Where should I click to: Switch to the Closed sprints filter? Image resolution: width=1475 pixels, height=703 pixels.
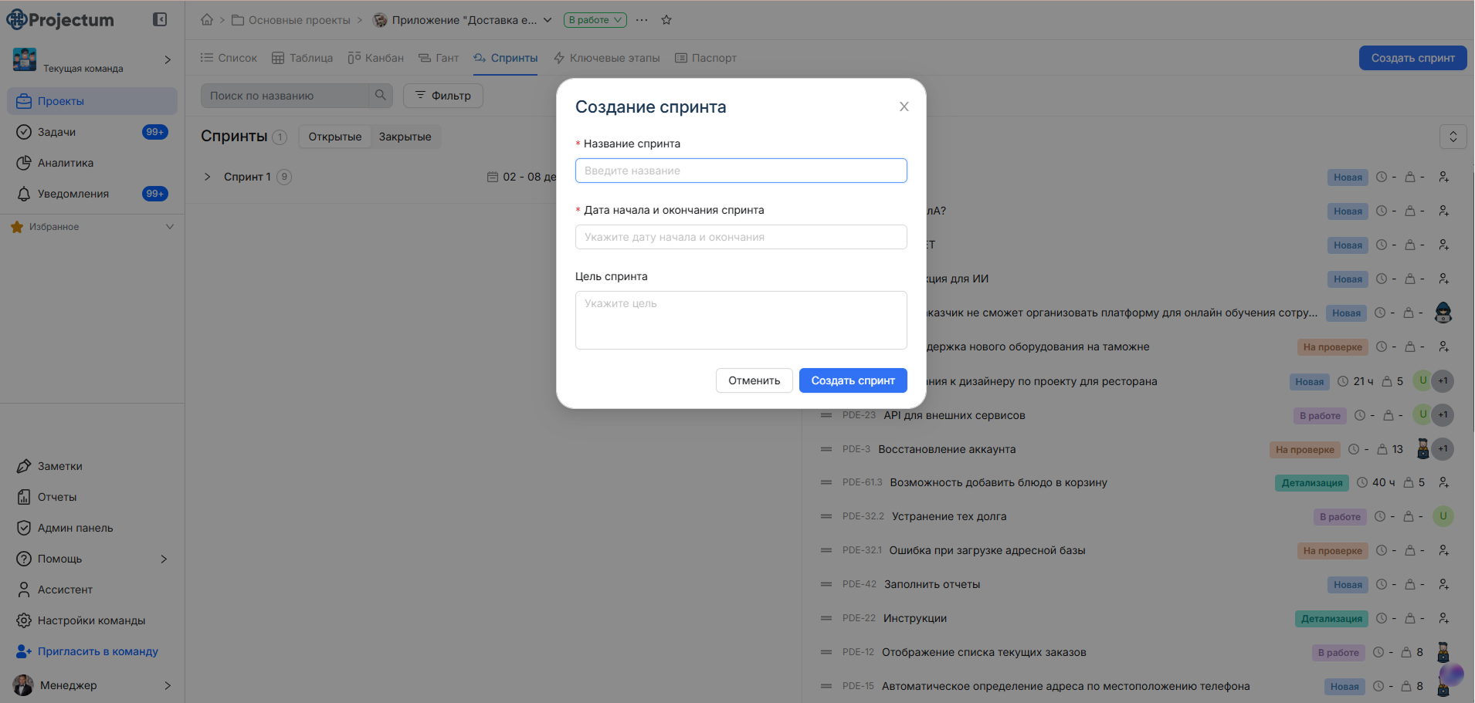405,137
